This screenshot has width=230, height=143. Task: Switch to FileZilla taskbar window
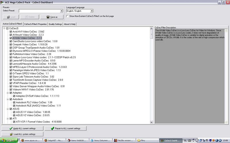[124, 140]
